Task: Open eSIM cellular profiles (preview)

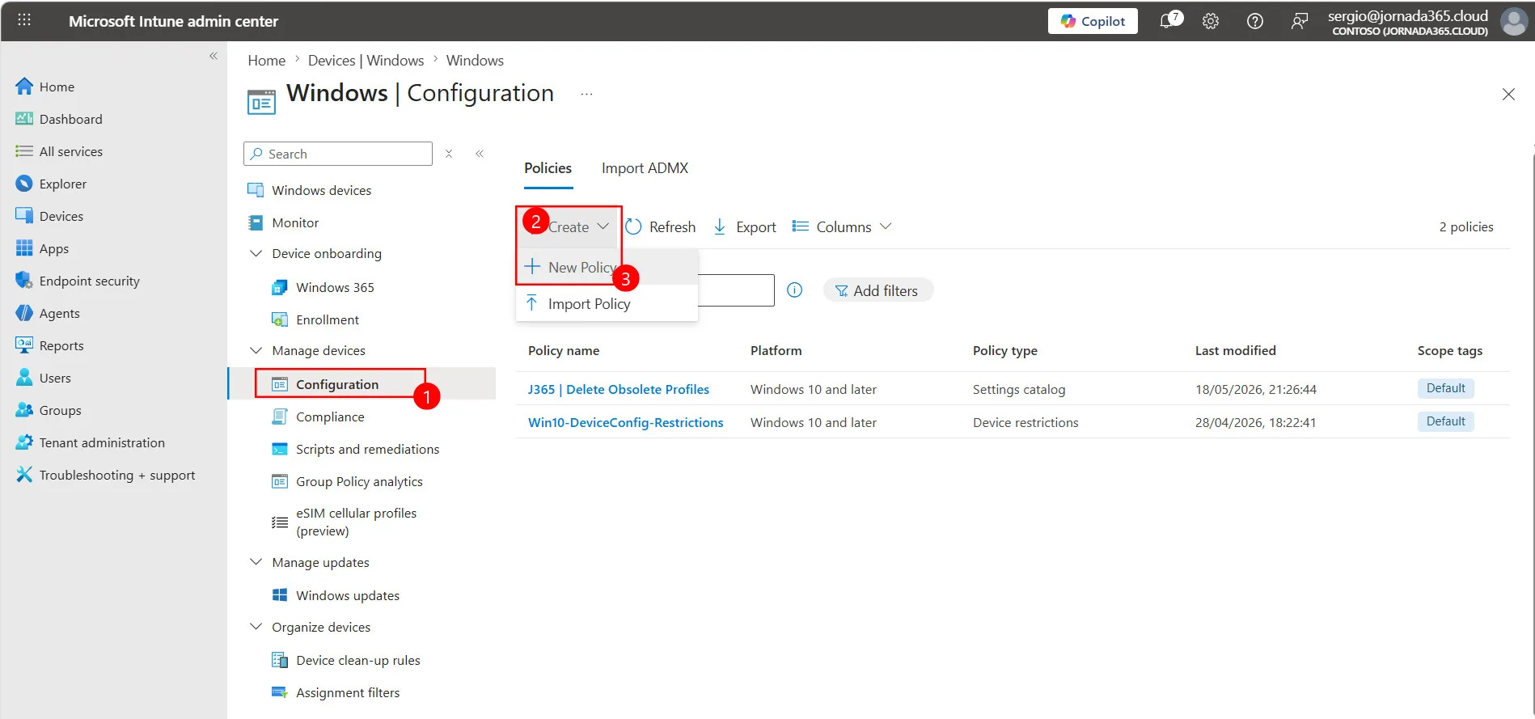Action: (x=356, y=522)
